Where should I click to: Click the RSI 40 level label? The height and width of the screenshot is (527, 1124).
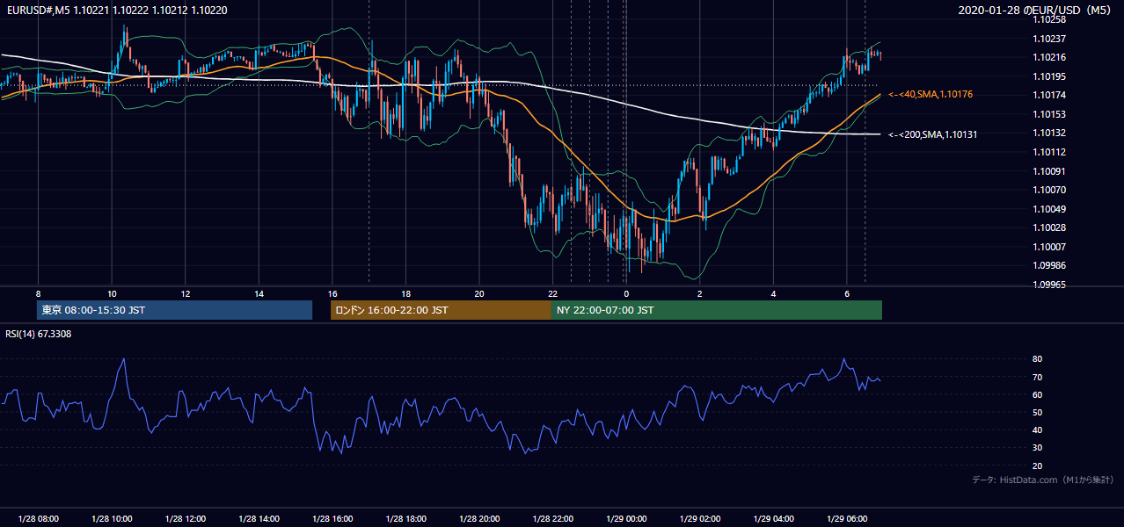(x=1037, y=430)
